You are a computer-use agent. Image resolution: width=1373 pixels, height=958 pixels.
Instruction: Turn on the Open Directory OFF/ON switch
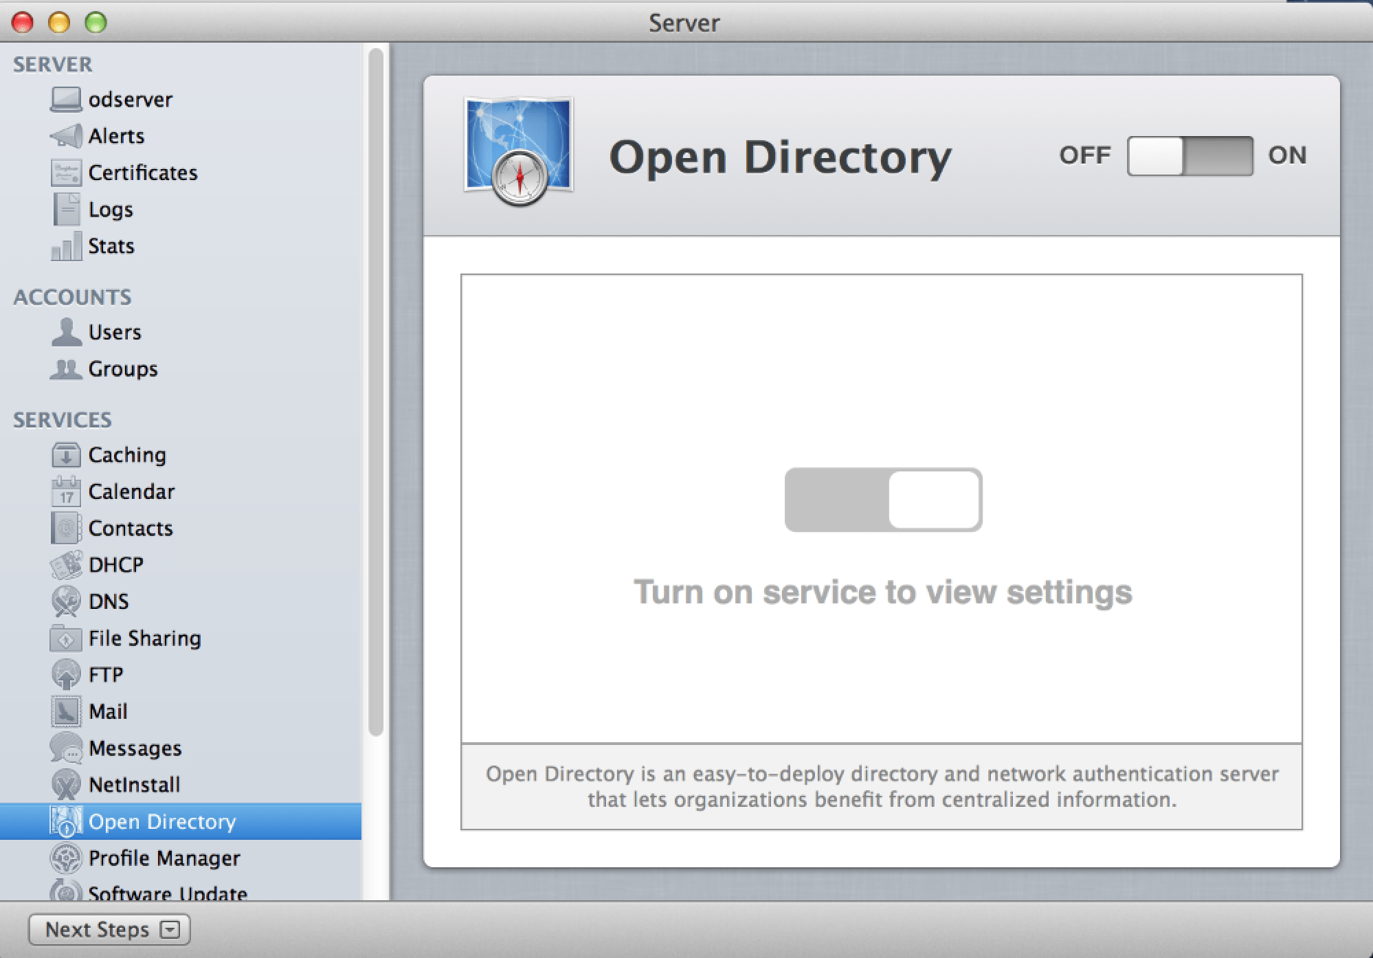(x=1190, y=156)
